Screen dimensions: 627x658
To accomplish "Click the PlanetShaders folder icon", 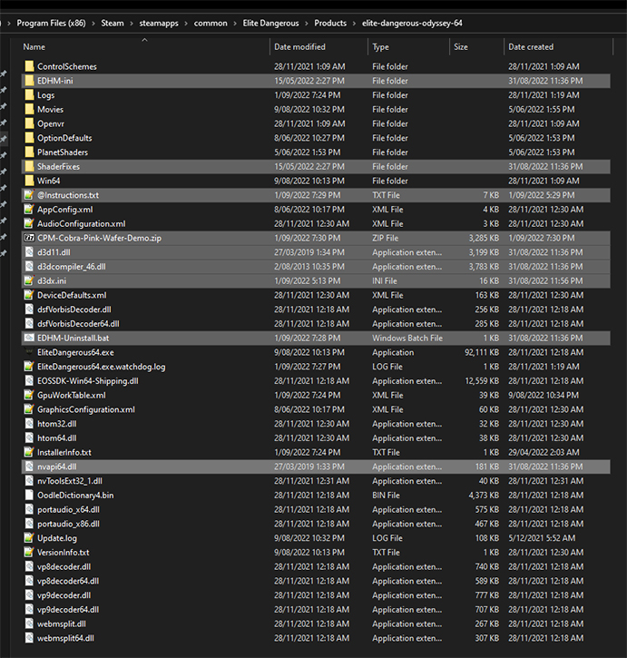I will click(29, 152).
